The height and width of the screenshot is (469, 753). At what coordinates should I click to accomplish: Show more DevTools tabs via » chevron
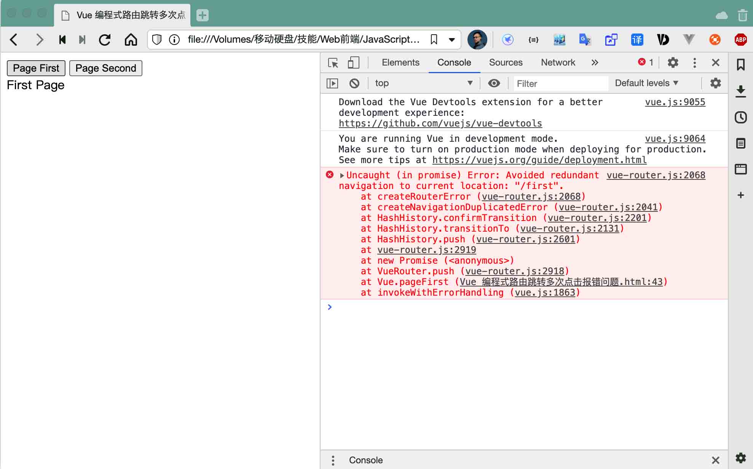pos(595,62)
